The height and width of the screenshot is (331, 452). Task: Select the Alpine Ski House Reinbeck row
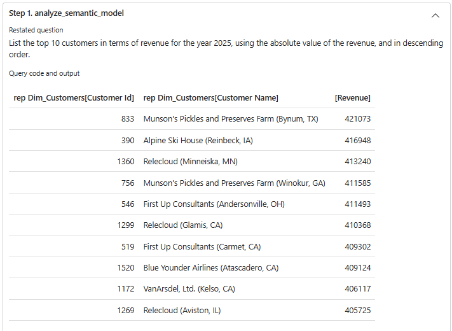point(198,140)
